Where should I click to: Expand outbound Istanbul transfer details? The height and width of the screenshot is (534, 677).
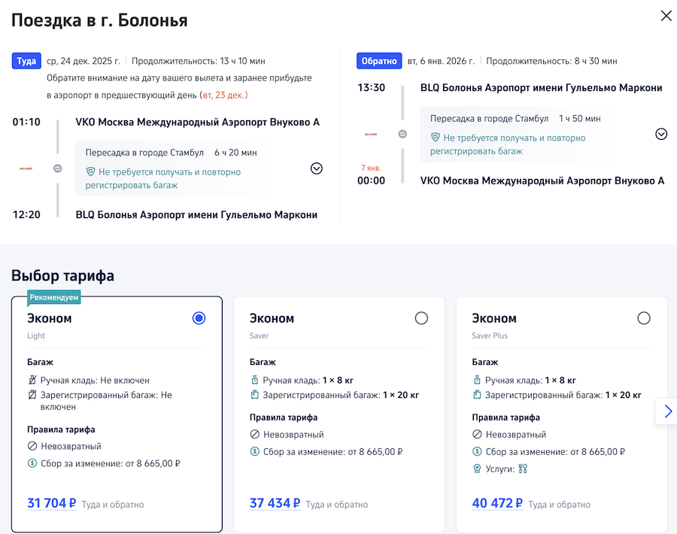317,168
